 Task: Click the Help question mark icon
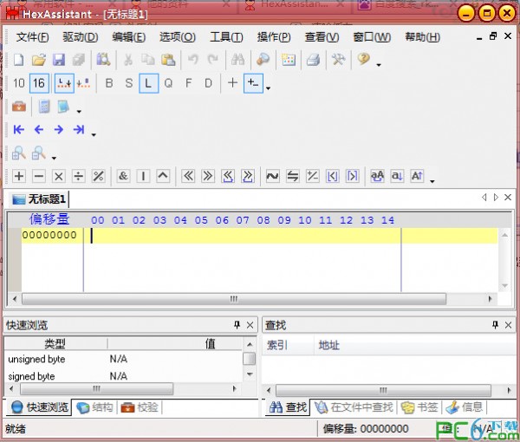point(364,59)
